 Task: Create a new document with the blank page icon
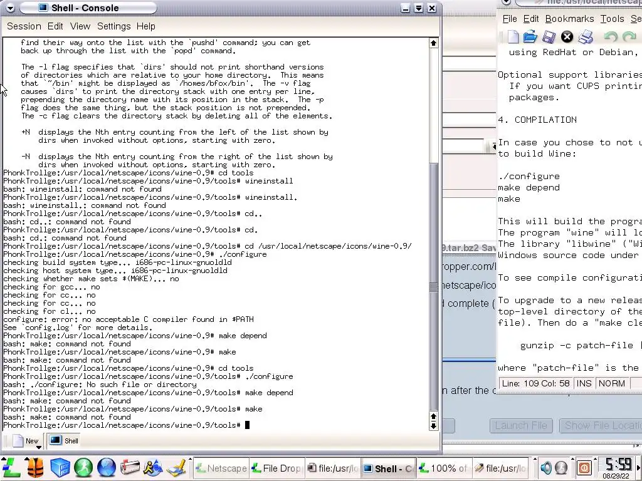(x=513, y=37)
